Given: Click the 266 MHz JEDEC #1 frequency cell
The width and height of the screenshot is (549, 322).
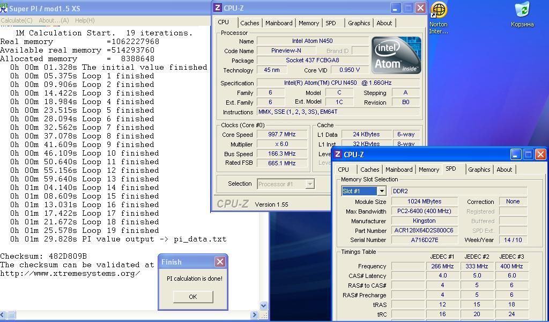Looking at the screenshot, I should [442, 266].
